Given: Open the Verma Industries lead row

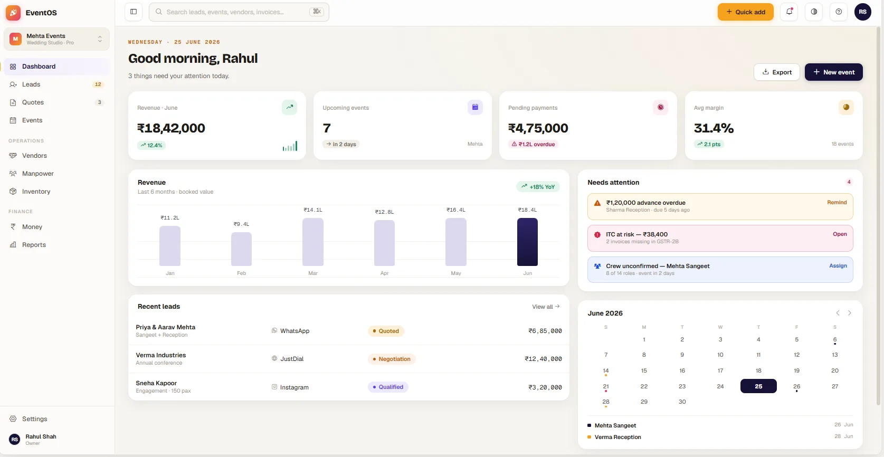Looking at the screenshot, I should pos(349,359).
